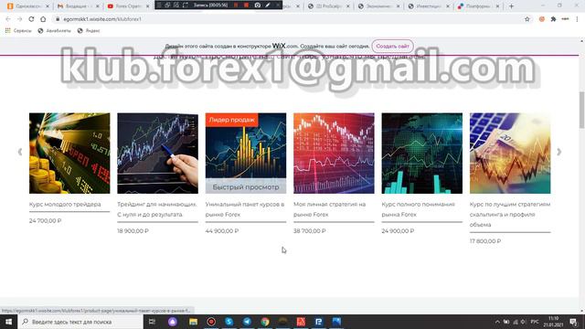Switch input language РУС in tray
This screenshot has width=585, height=329.
[535, 322]
